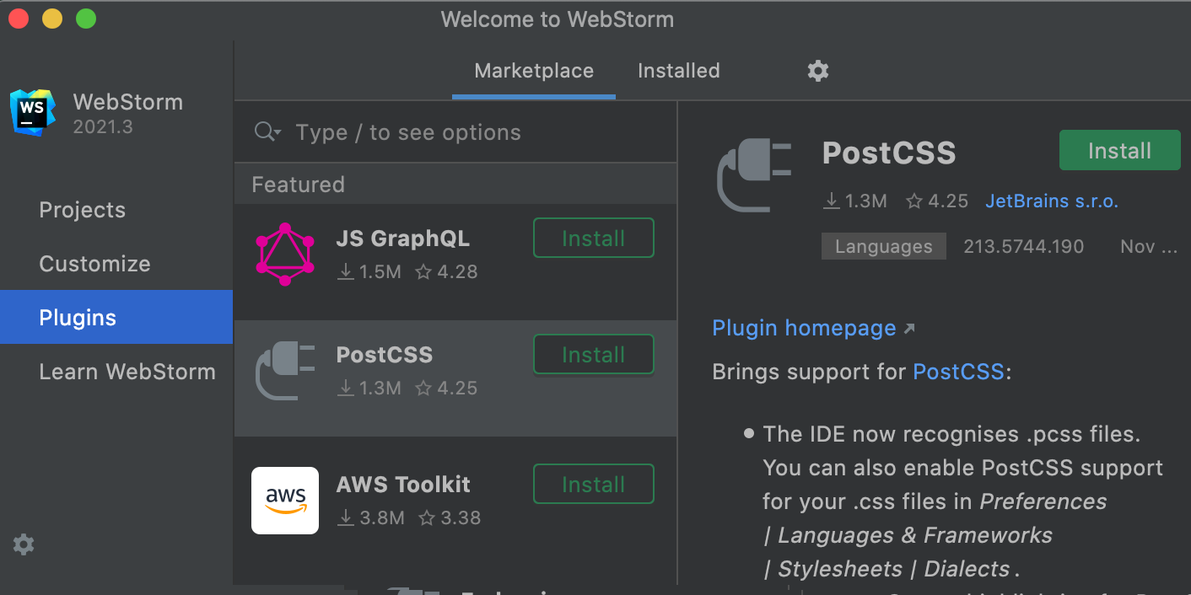This screenshot has height=595, width=1191.
Task: Open the Customize section
Action: (x=94, y=264)
